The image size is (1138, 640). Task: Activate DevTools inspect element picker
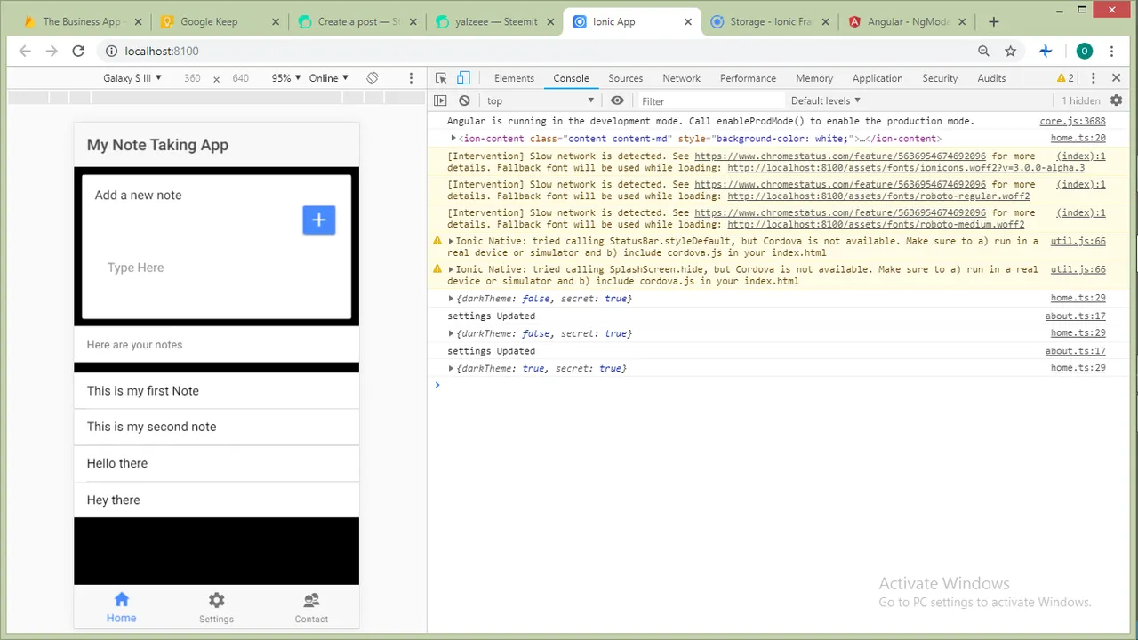[441, 78]
